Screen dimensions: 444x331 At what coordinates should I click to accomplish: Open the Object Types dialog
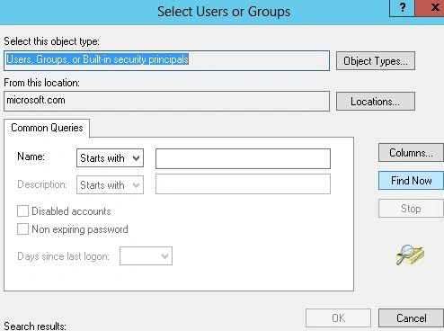376,61
